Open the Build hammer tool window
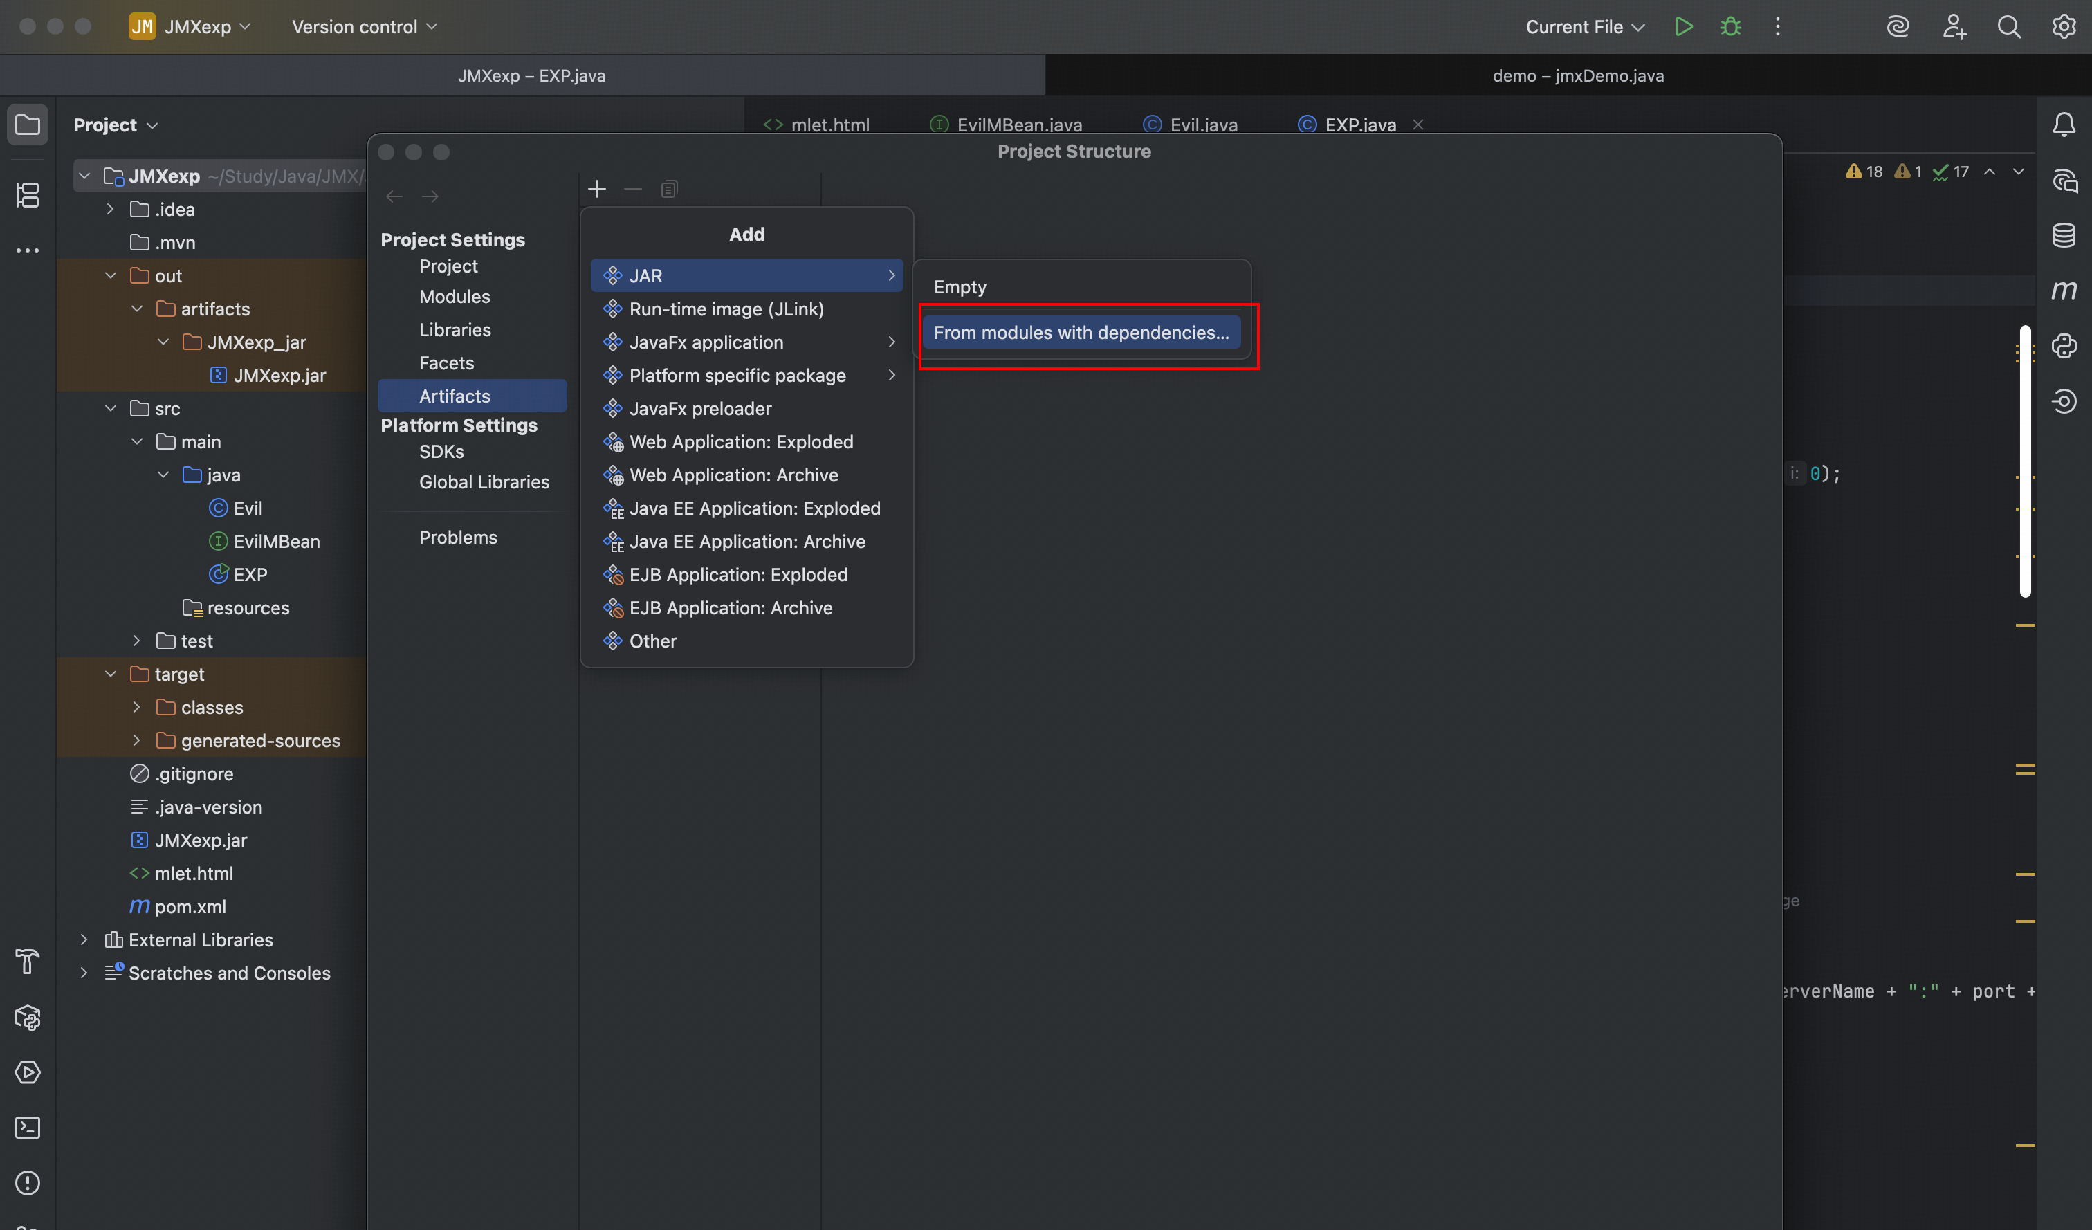 click(x=28, y=961)
